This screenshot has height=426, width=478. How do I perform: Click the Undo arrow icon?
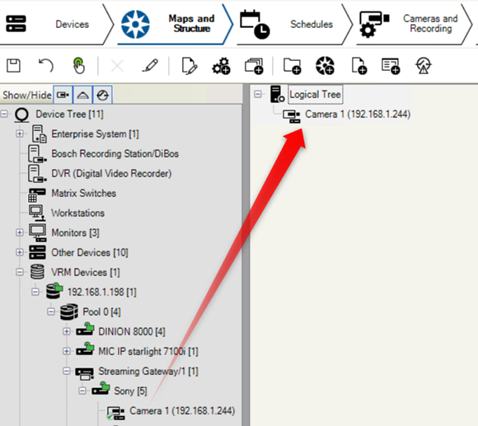point(46,66)
